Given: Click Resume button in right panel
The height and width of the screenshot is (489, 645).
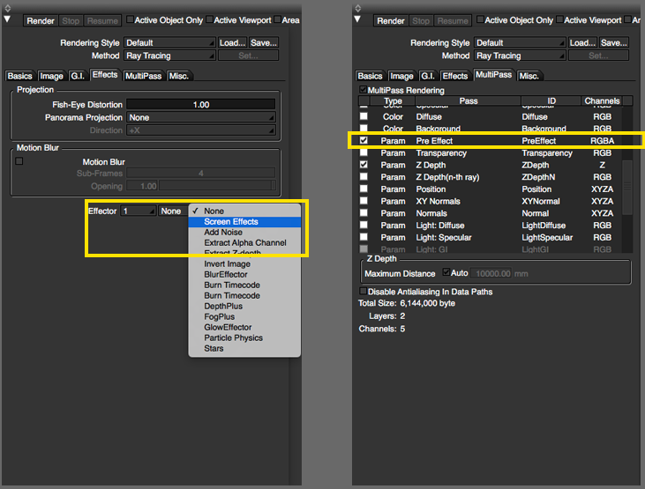Looking at the screenshot, I should tap(453, 20).
